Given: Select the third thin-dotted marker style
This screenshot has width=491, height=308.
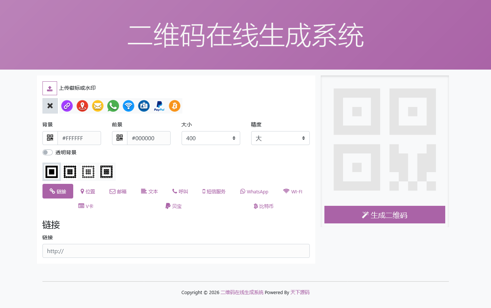Looking at the screenshot, I should tap(88, 172).
